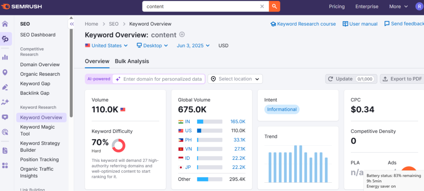Open Organic Research in sidebar

pyautogui.click(x=40, y=74)
